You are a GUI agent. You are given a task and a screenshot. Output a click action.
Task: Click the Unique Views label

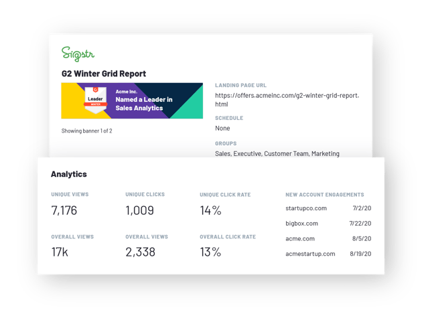click(70, 194)
